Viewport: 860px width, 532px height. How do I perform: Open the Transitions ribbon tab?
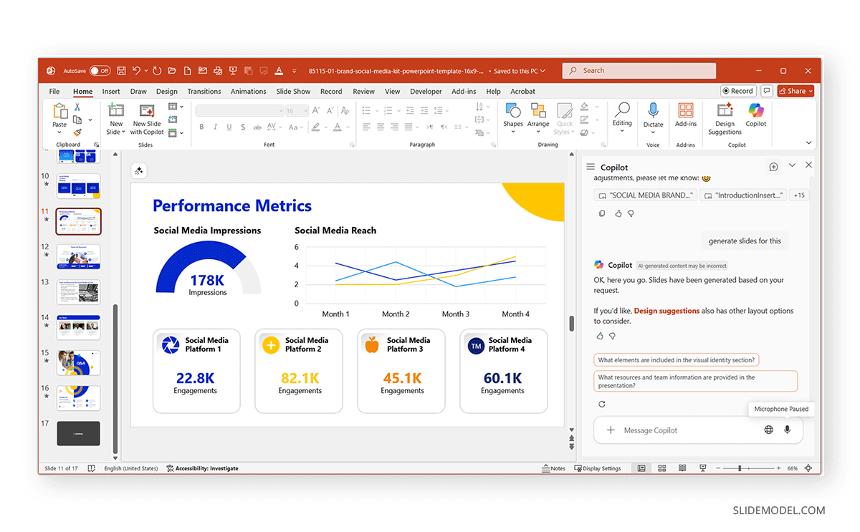click(204, 92)
